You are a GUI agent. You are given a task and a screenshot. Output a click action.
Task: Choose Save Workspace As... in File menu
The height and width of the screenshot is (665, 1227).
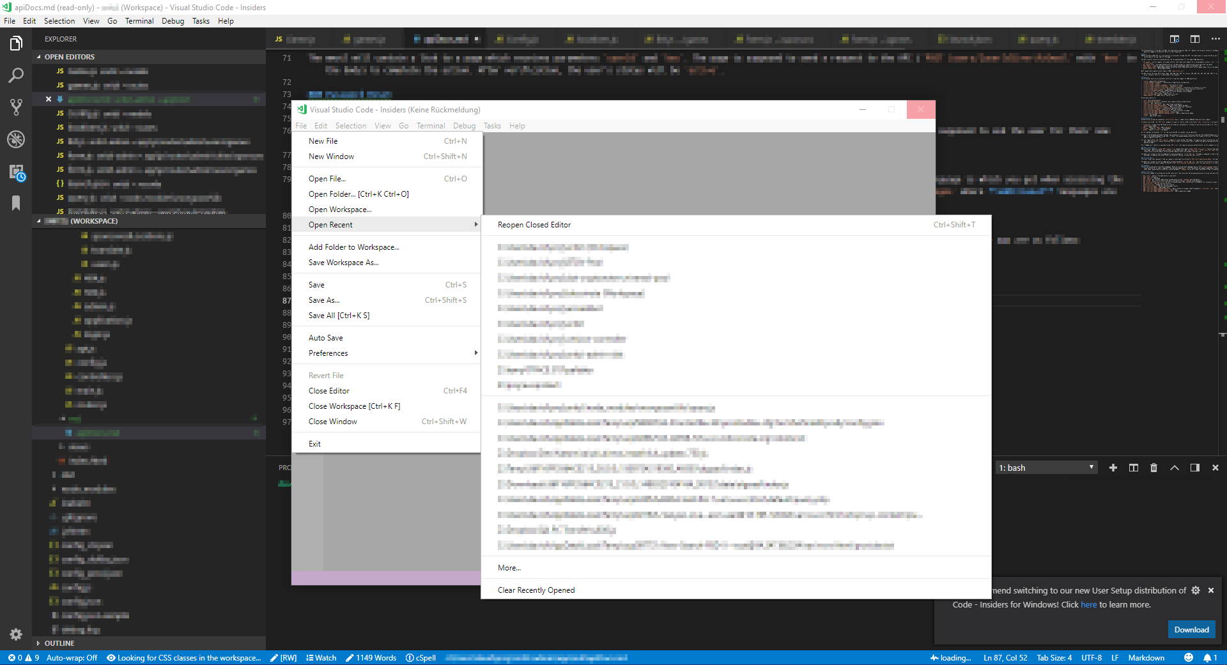click(x=386, y=263)
